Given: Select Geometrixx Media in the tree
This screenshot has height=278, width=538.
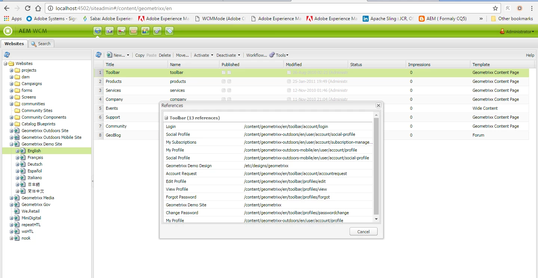Looking at the screenshot, I should point(38,198).
